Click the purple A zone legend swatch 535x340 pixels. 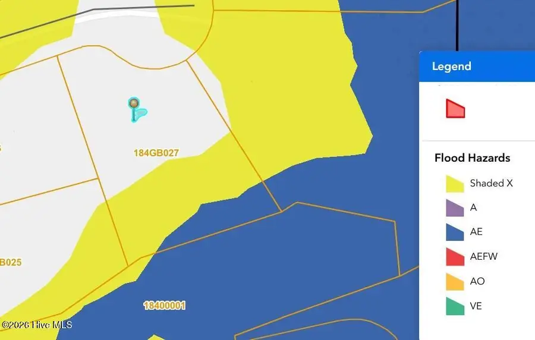(455, 208)
